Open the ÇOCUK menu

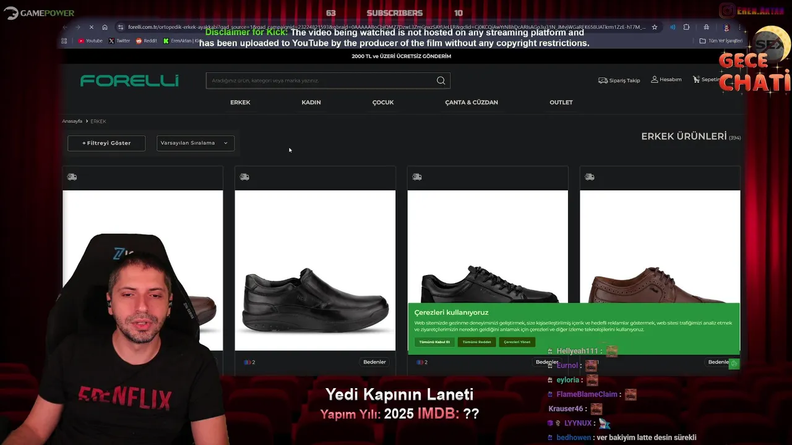(383, 103)
